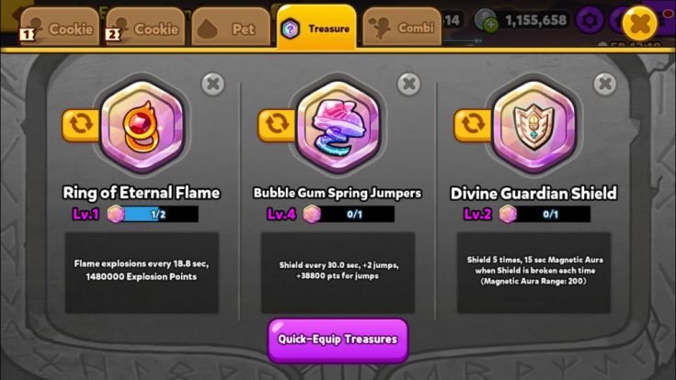676x380 pixels.
Task: Open the first Cookie tab
Action: click(60, 28)
